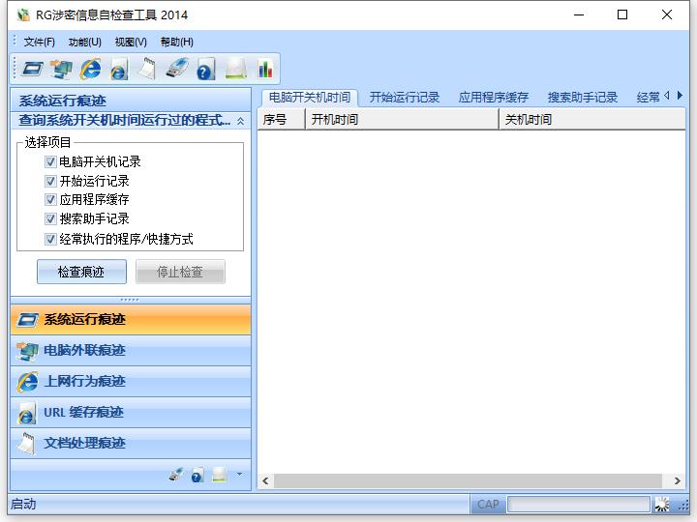Collapse the 查询系统开关机时间 panel chevron

point(240,121)
